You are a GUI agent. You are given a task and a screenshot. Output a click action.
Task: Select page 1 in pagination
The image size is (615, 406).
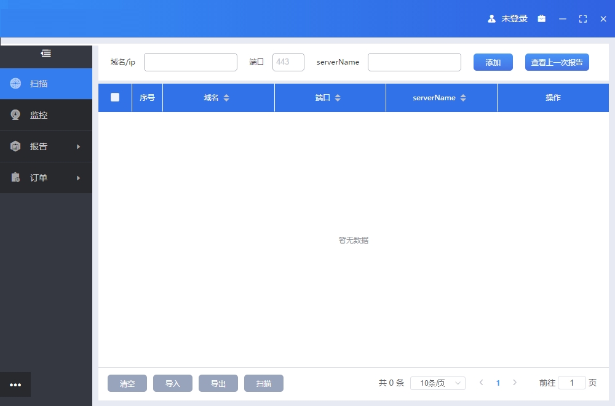click(498, 383)
